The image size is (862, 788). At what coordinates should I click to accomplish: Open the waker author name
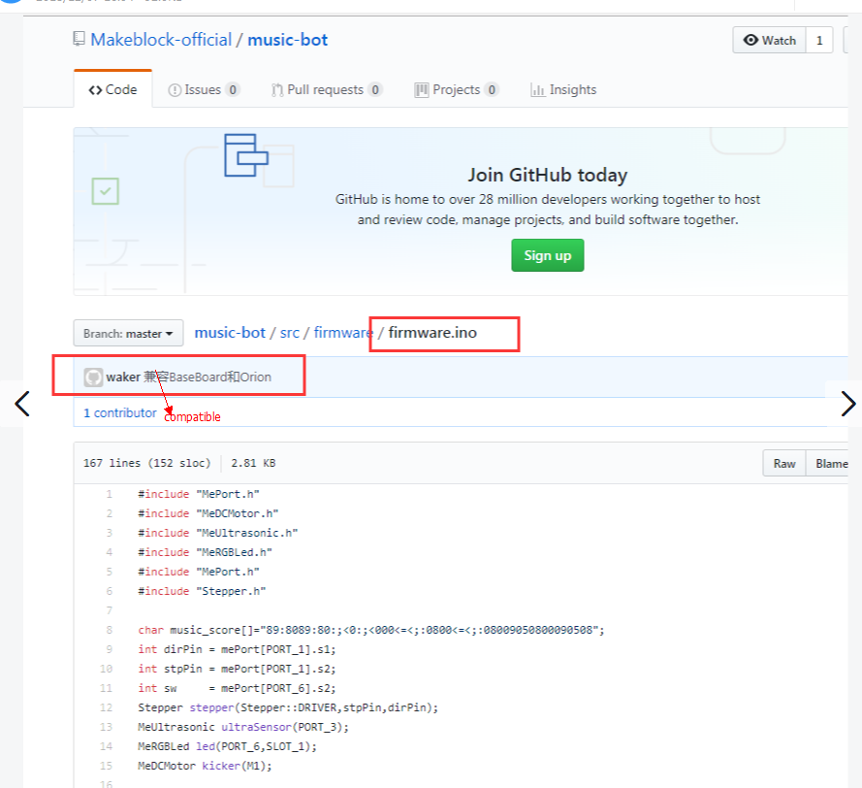123,377
